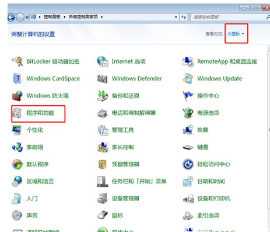Open the Windows CardSpace icon
270x232 pixels.
point(17,78)
